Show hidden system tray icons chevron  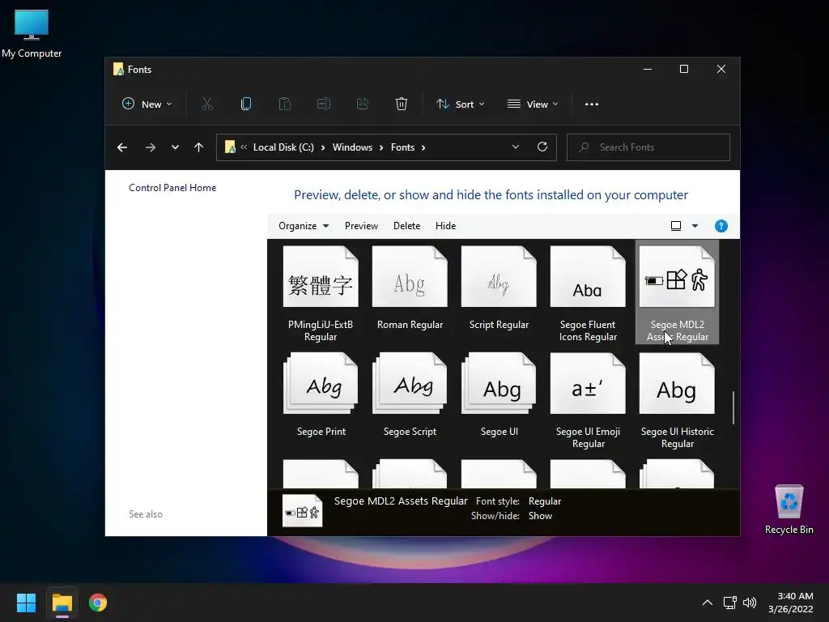708,603
